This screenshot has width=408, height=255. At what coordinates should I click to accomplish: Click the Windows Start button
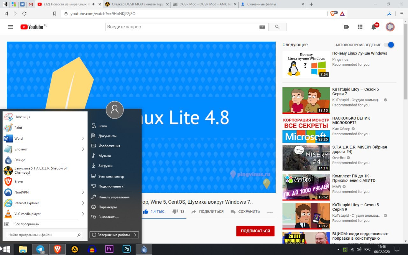(x=6, y=249)
